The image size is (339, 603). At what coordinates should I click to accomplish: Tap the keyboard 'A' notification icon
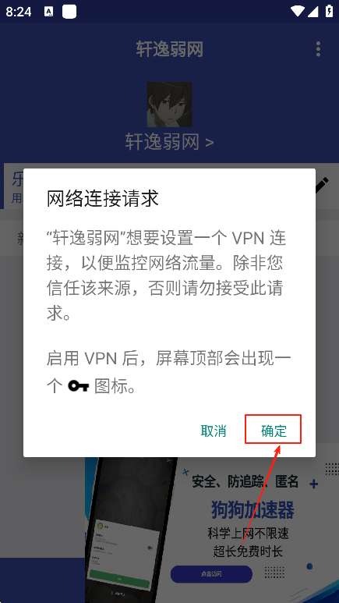pos(49,12)
